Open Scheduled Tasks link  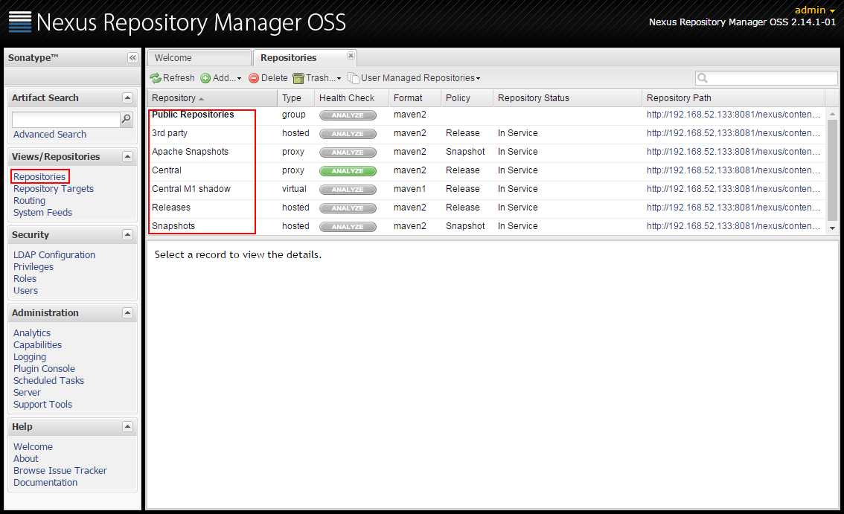[x=48, y=381]
